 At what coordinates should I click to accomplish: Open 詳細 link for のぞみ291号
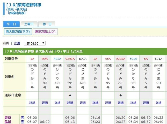[x=70, y=103]
